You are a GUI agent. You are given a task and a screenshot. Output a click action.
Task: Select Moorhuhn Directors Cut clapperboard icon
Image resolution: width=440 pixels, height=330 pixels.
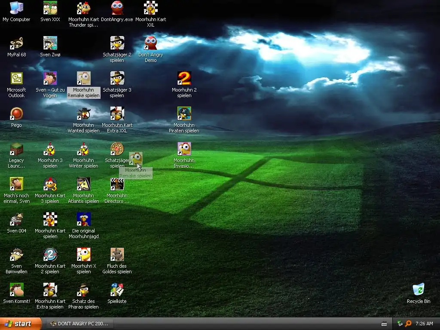tap(117, 184)
